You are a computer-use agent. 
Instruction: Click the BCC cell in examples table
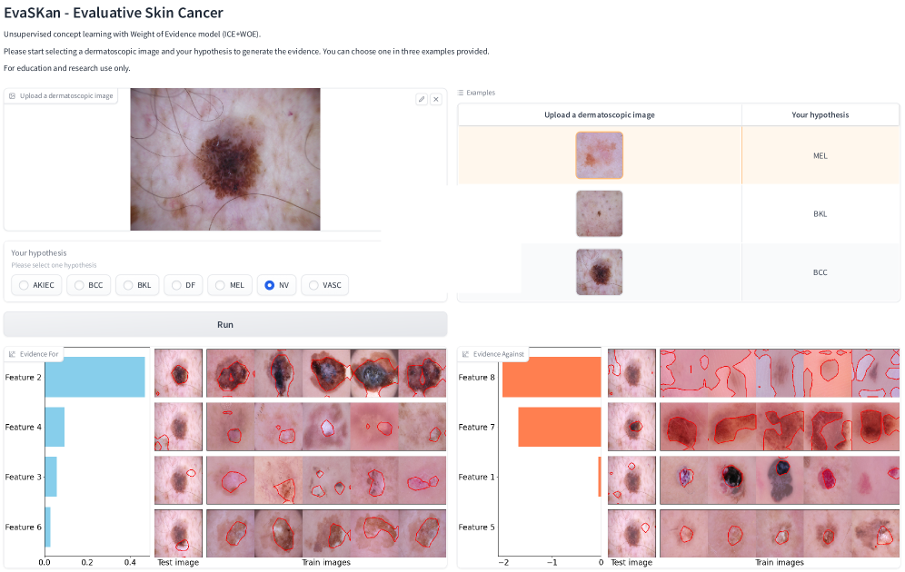coord(820,272)
